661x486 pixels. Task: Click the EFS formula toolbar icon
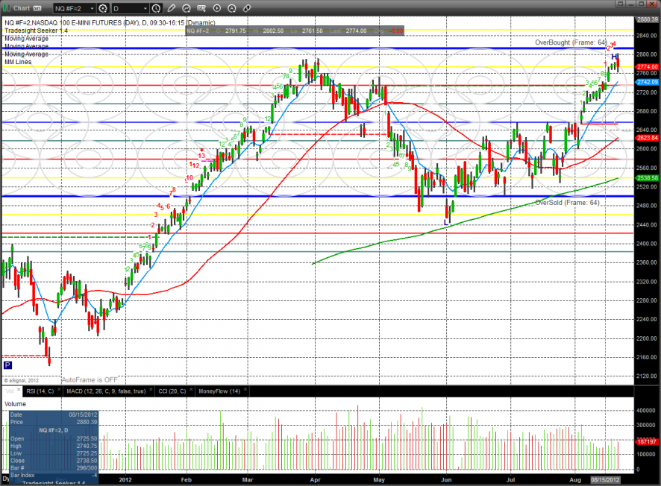pos(201,8)
